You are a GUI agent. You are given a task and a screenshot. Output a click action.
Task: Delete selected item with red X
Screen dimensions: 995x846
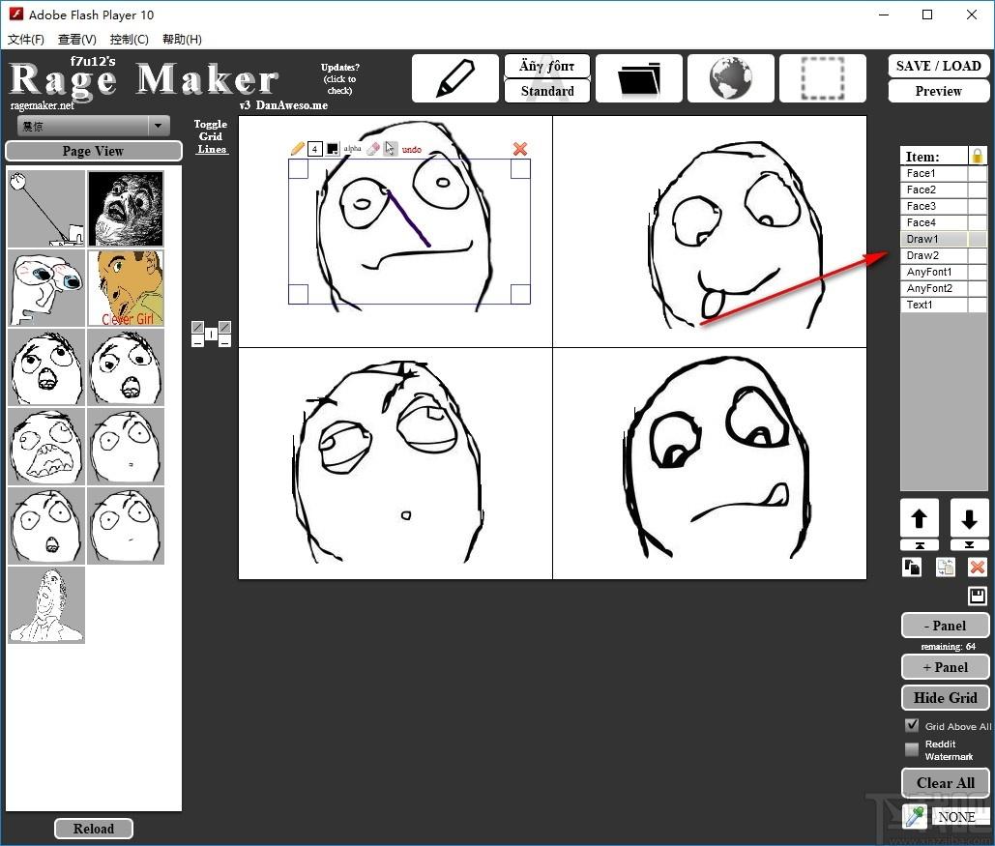(978, 567)
